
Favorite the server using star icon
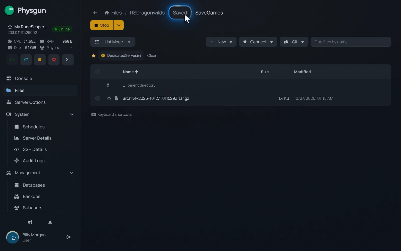point(10,27)
